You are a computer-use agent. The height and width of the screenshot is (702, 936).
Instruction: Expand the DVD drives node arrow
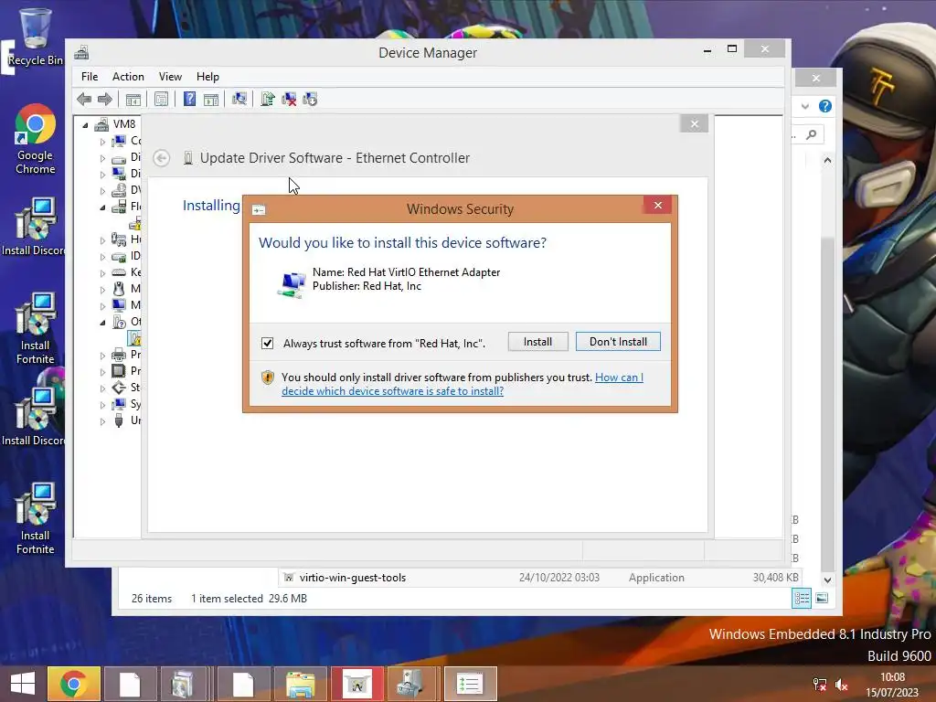point(102,191)
